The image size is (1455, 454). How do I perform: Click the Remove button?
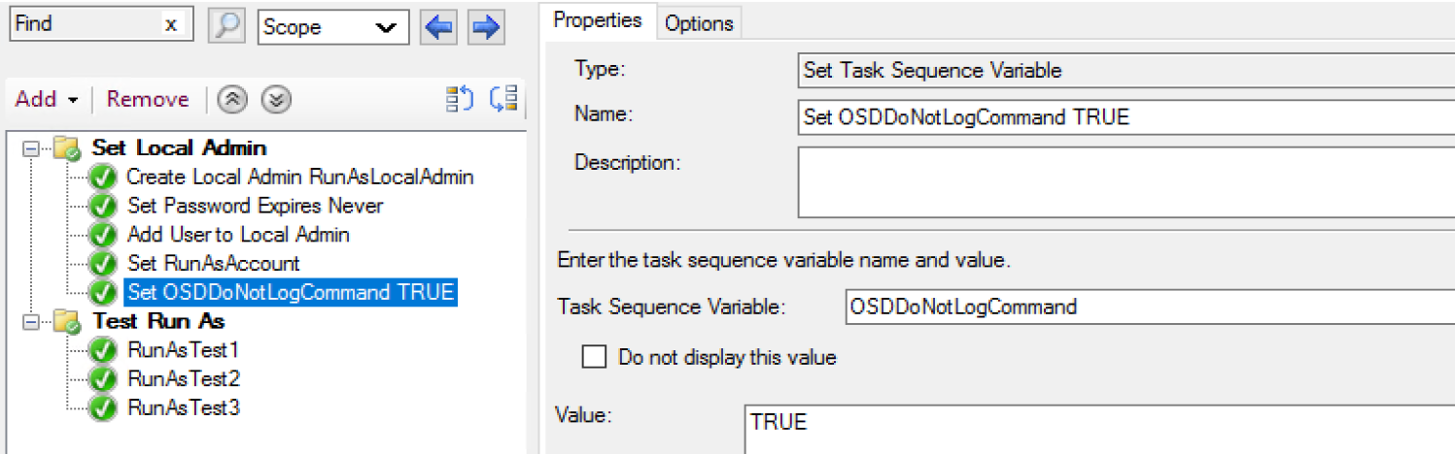tap(148, 100)
